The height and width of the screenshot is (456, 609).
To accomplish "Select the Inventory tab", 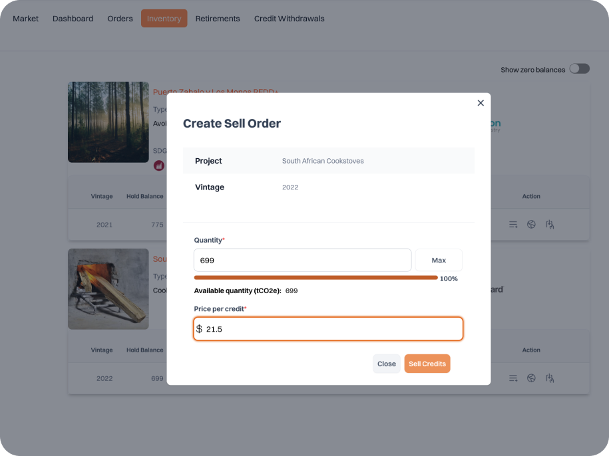I will [164, 19].
